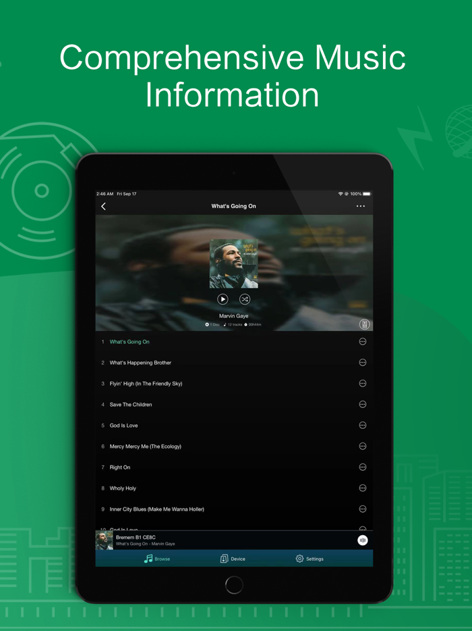The width and height of the screenshot is (472, 631).
Task: Select track Mercy Mercy Me (The Ecology)
Action: click(234, 447)
